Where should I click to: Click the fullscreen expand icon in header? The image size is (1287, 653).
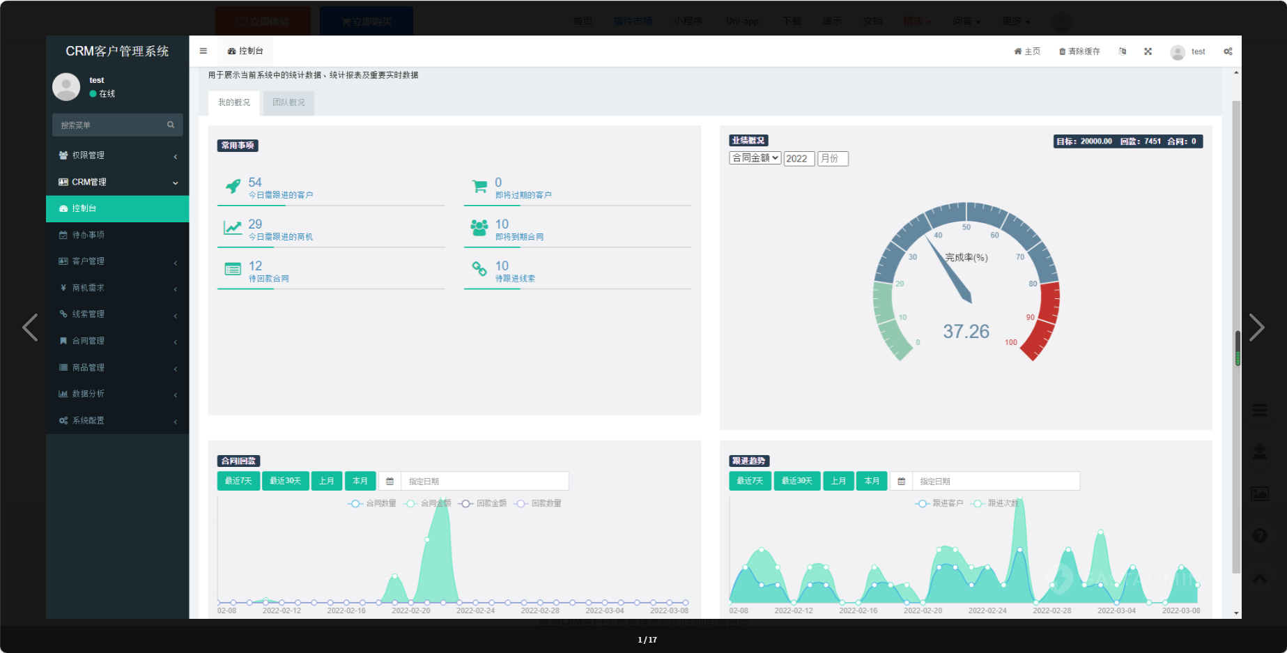[1148, 52]
